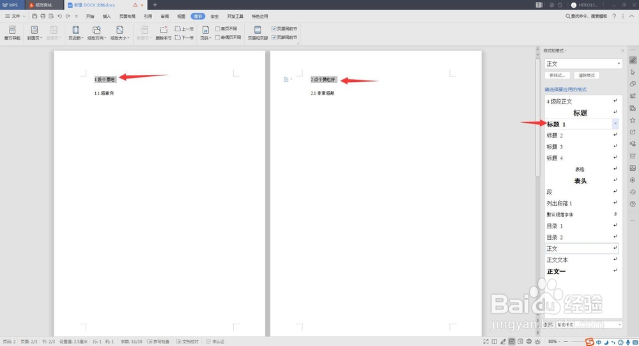Click the 新样式 new style button

[x=557, y=75]
